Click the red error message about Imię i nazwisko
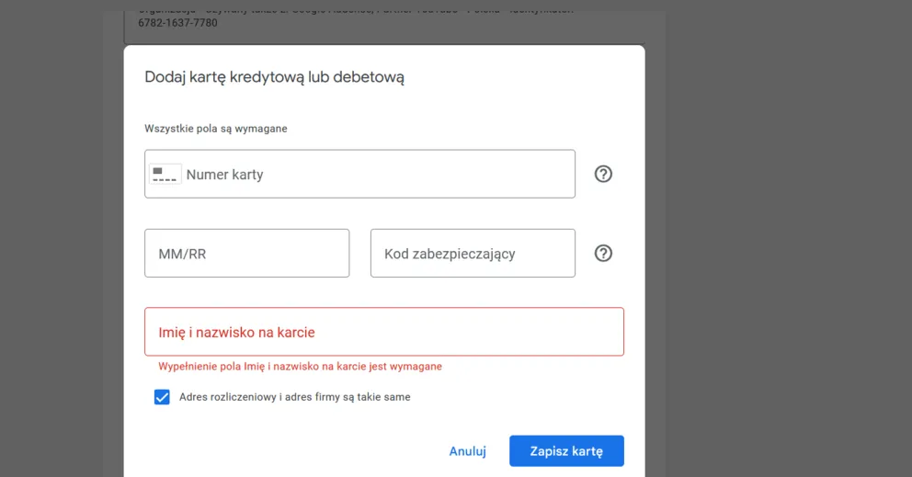This screenshot has height=477, width=912. coord(300,367)
